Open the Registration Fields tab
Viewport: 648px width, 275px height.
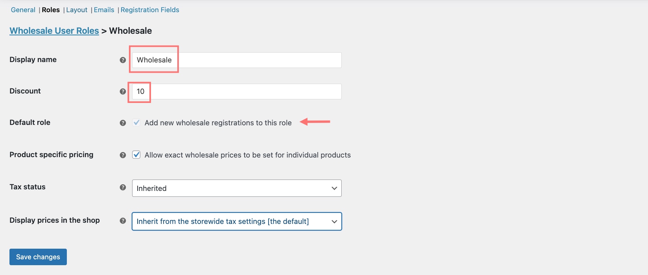[x=150, y=10]
